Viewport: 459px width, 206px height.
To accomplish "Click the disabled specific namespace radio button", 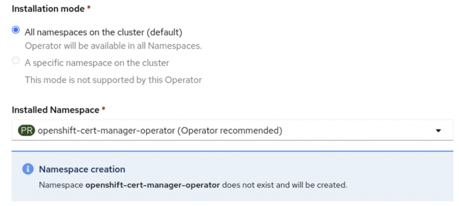I will pyautogui.click(x=16, y=61).
